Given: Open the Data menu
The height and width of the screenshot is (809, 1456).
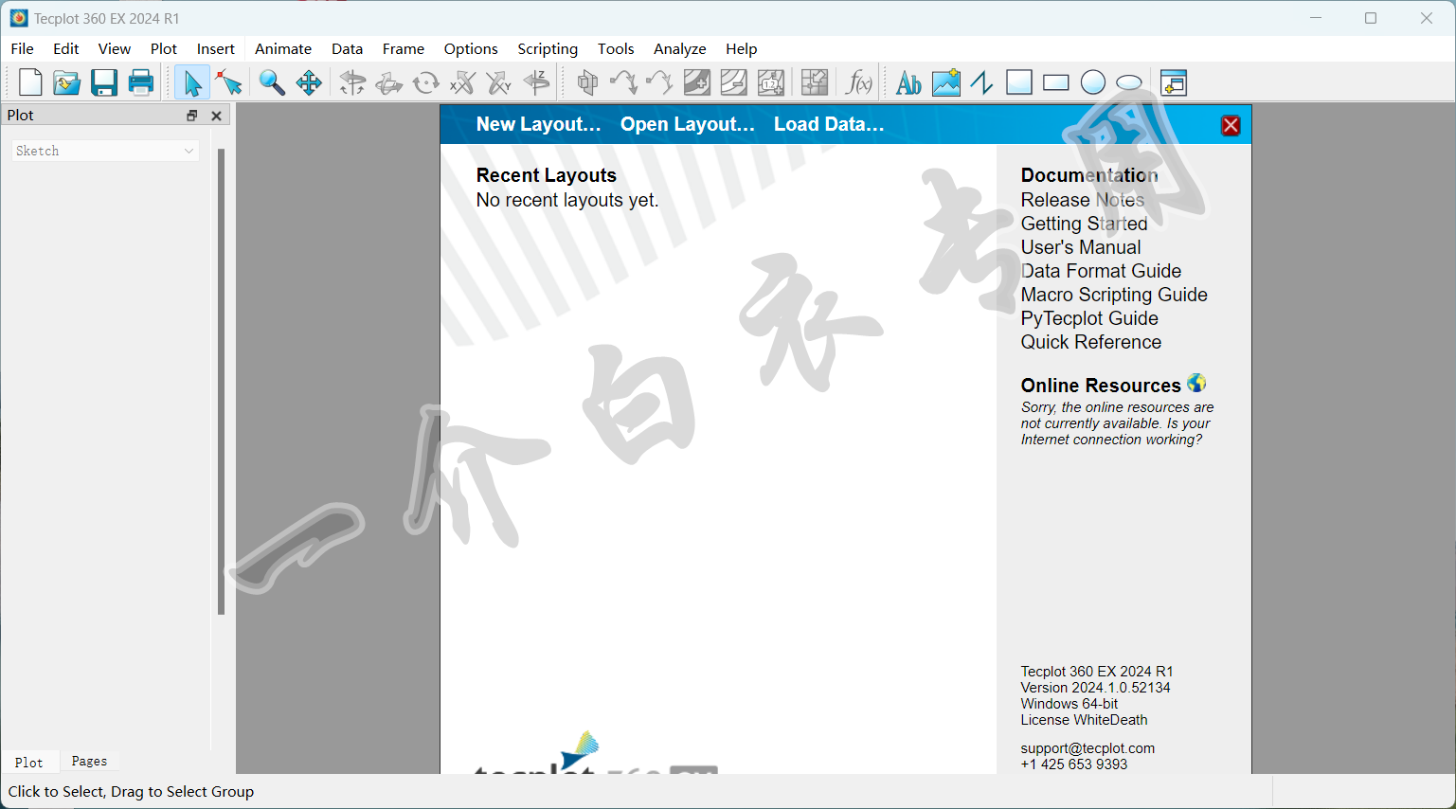Looking at the screenshot, I should click(x=348, y=49).
